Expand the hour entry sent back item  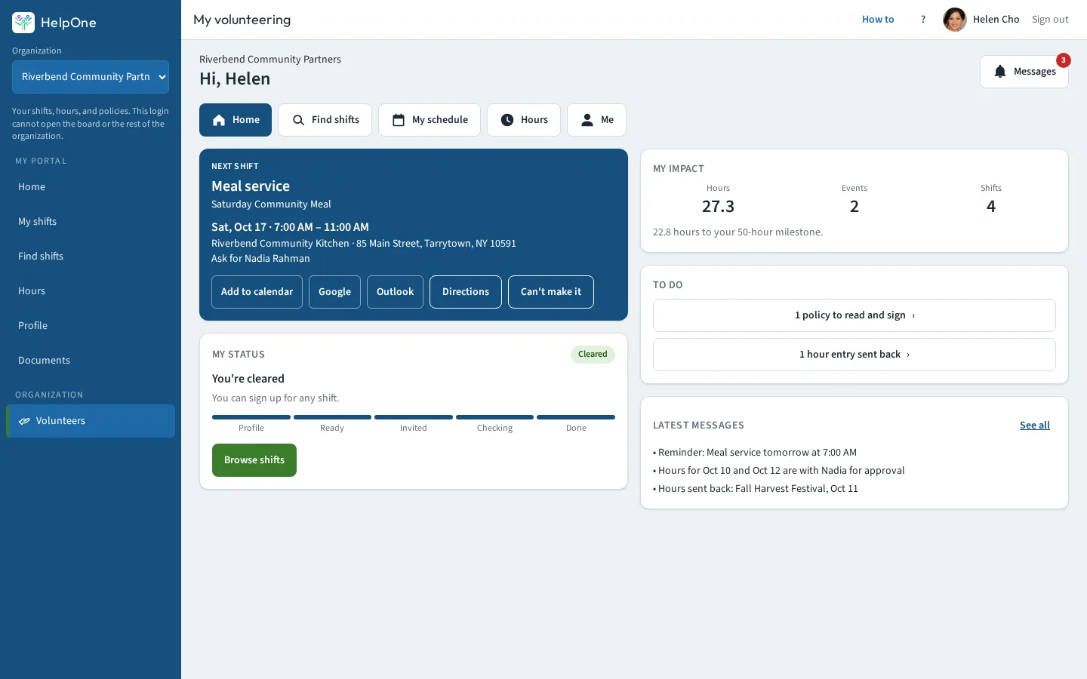[855, 355]
